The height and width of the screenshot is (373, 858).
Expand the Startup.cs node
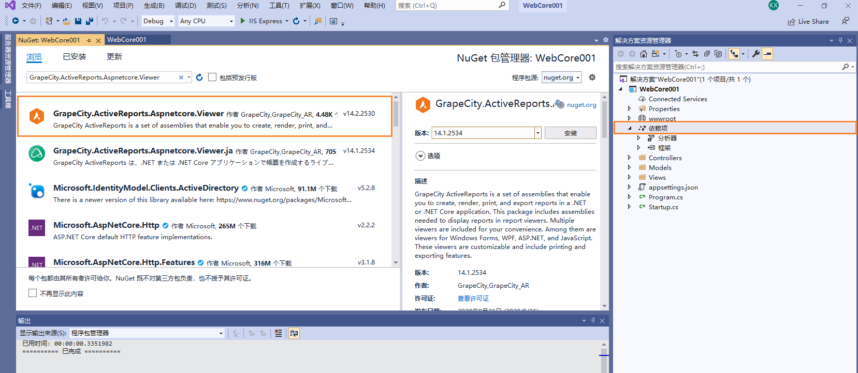(x=630, y=207)
